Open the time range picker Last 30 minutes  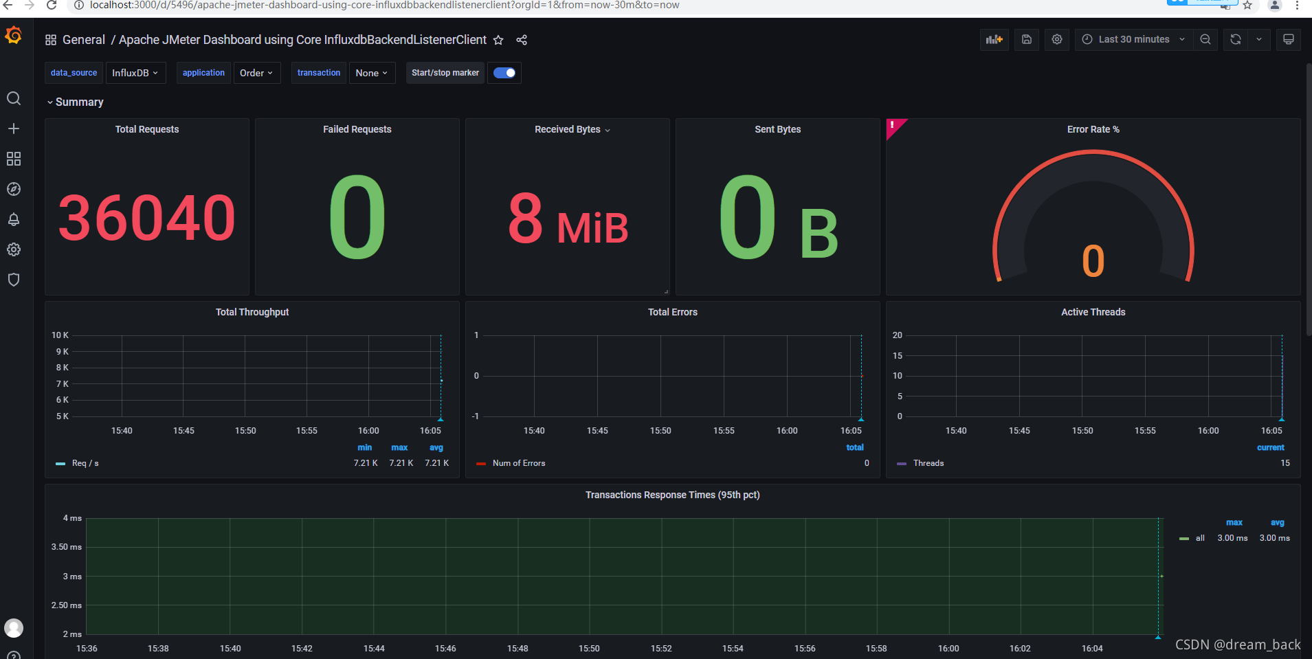[x=1133, y=39]
